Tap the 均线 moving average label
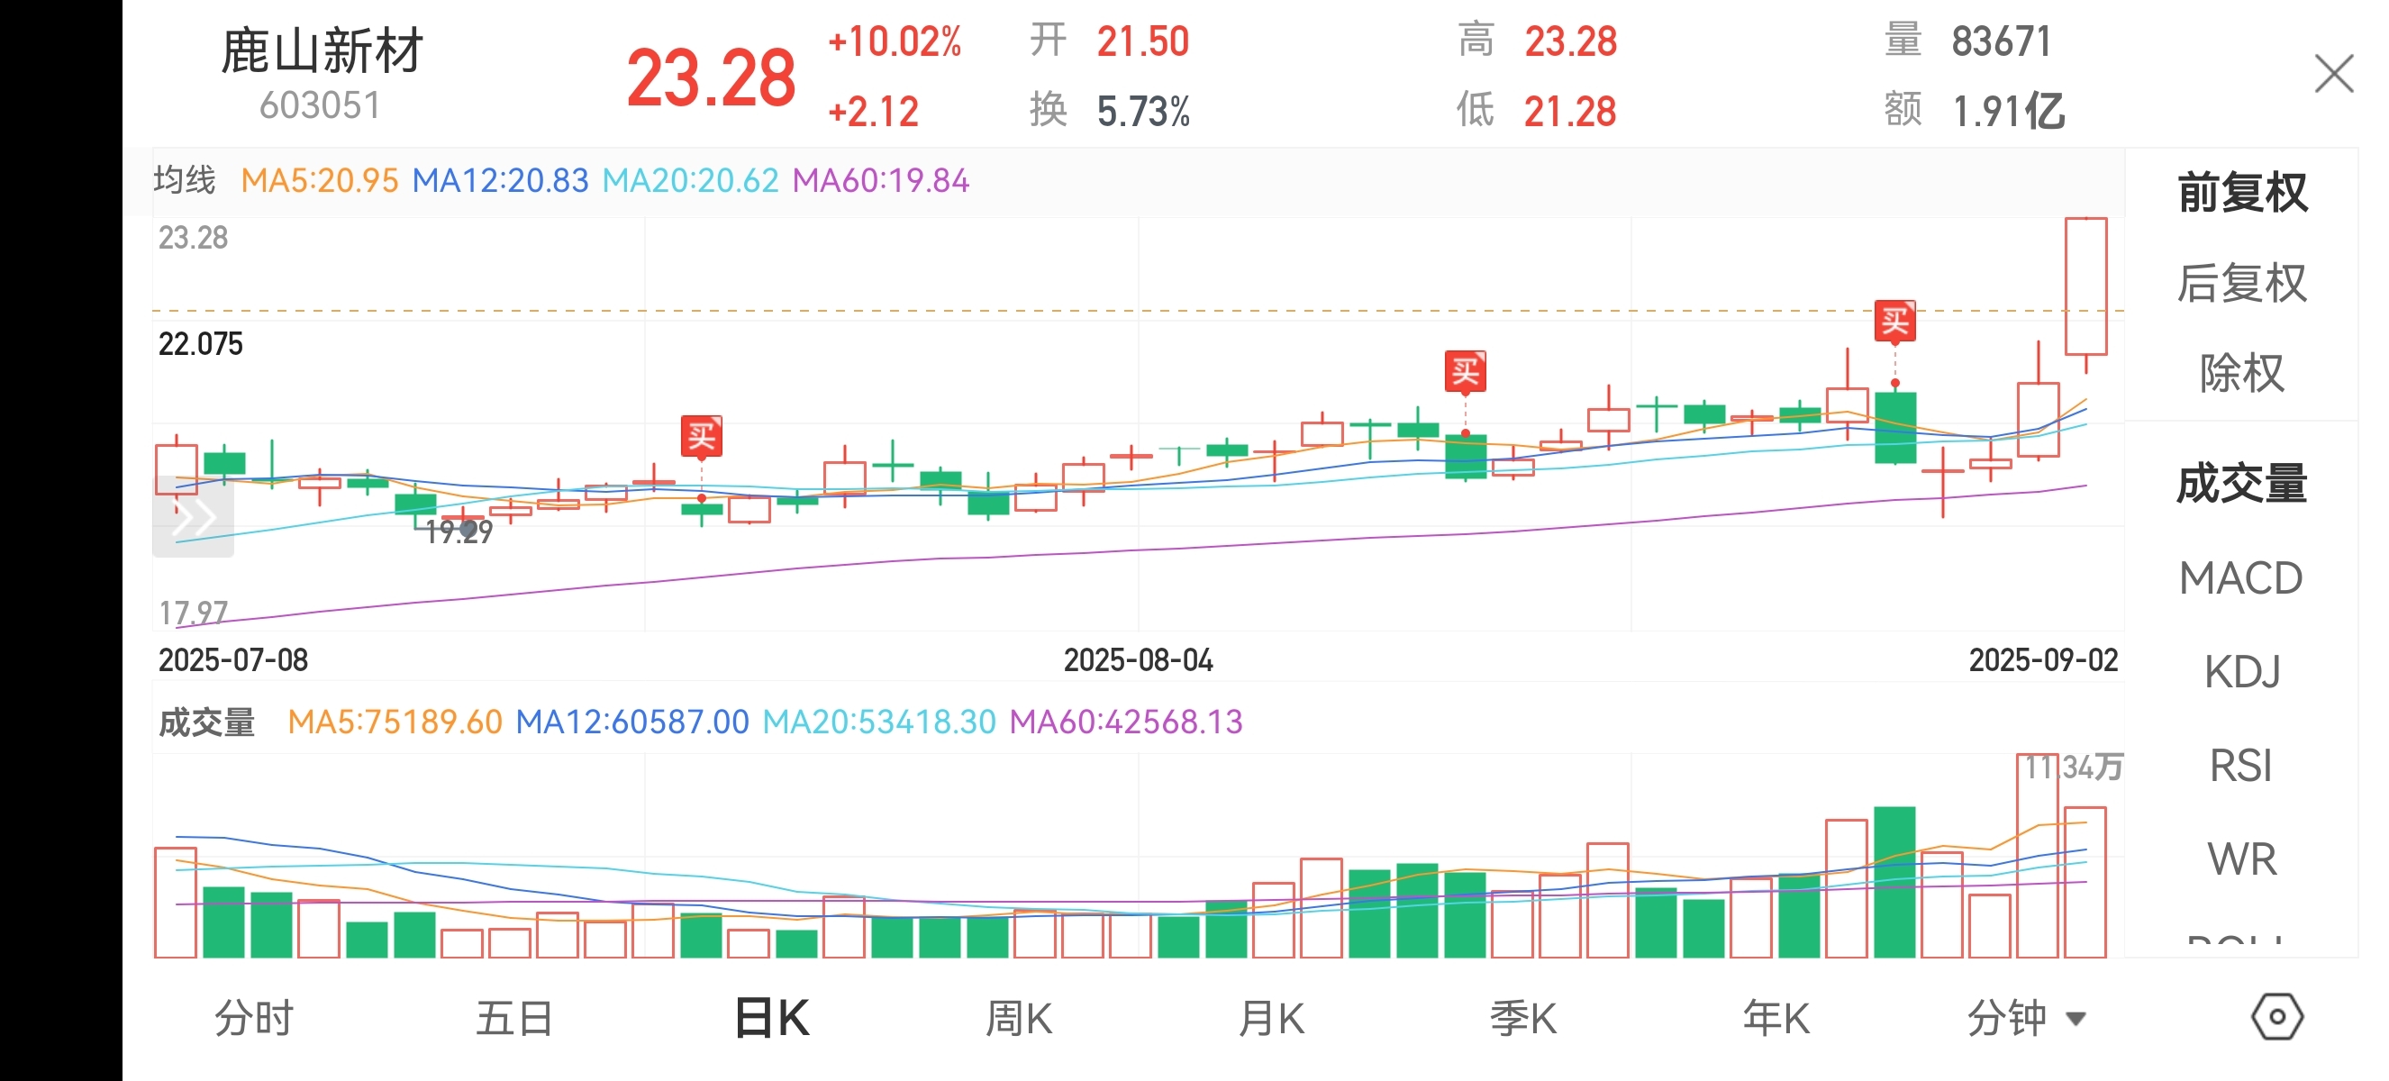The image size is (2389, 1081). [185, 180]
